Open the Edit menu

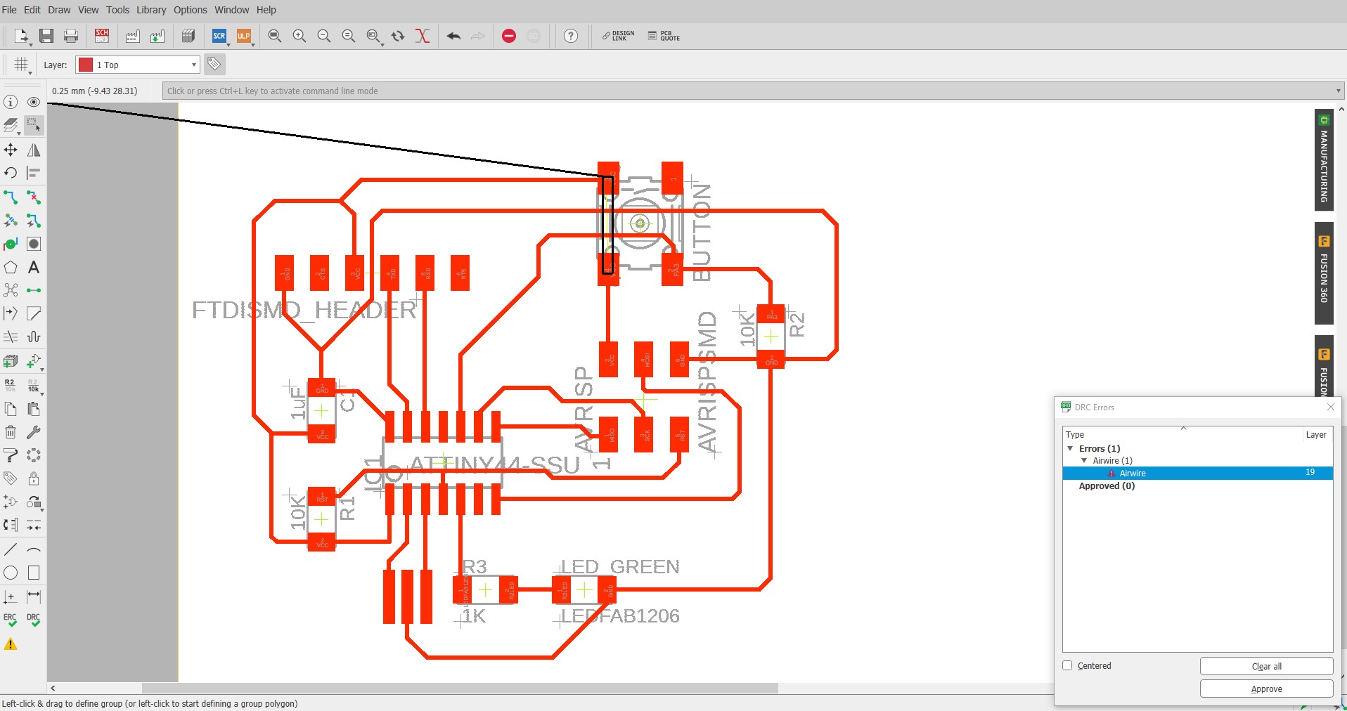coord(32,10)
